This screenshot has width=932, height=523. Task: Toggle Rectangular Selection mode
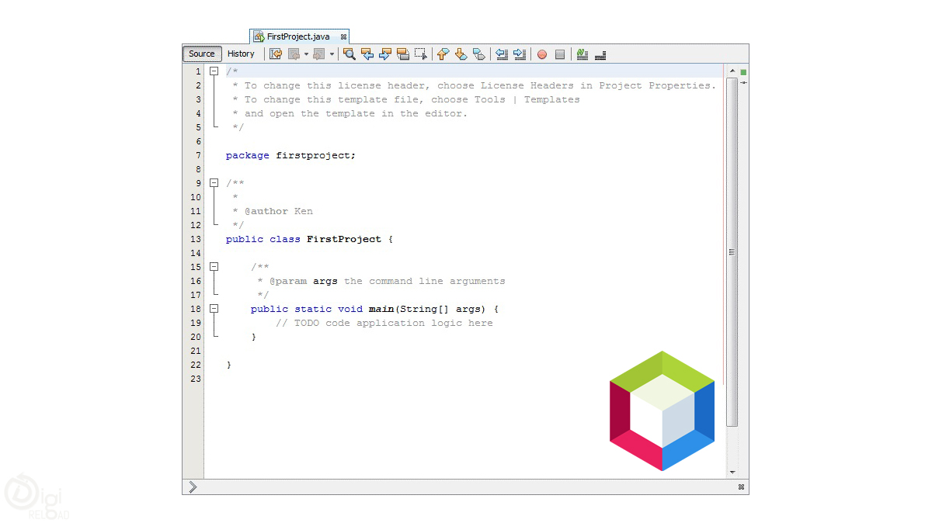tap(420, 54)
